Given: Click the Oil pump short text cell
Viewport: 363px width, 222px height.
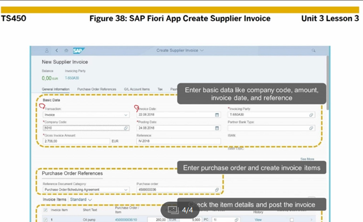Looking at the screenshot, I should 89,220.
